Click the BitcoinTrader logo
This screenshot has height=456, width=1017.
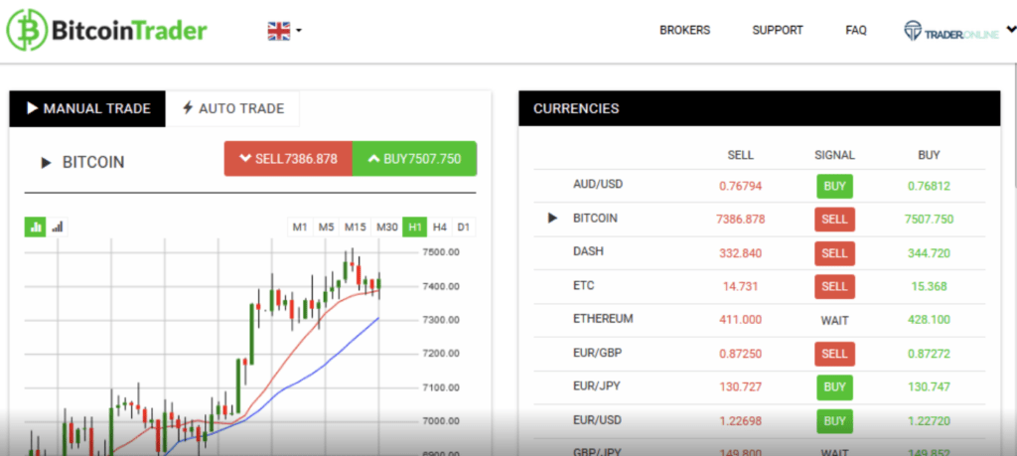107,30
